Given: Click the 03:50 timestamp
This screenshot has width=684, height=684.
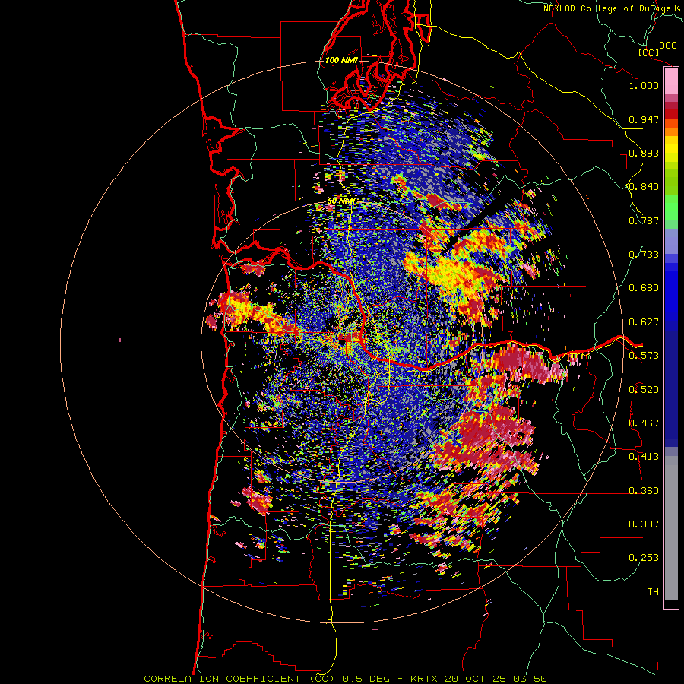Looking at the screenshot, I should pyautogui.click(x=531, y=679).
